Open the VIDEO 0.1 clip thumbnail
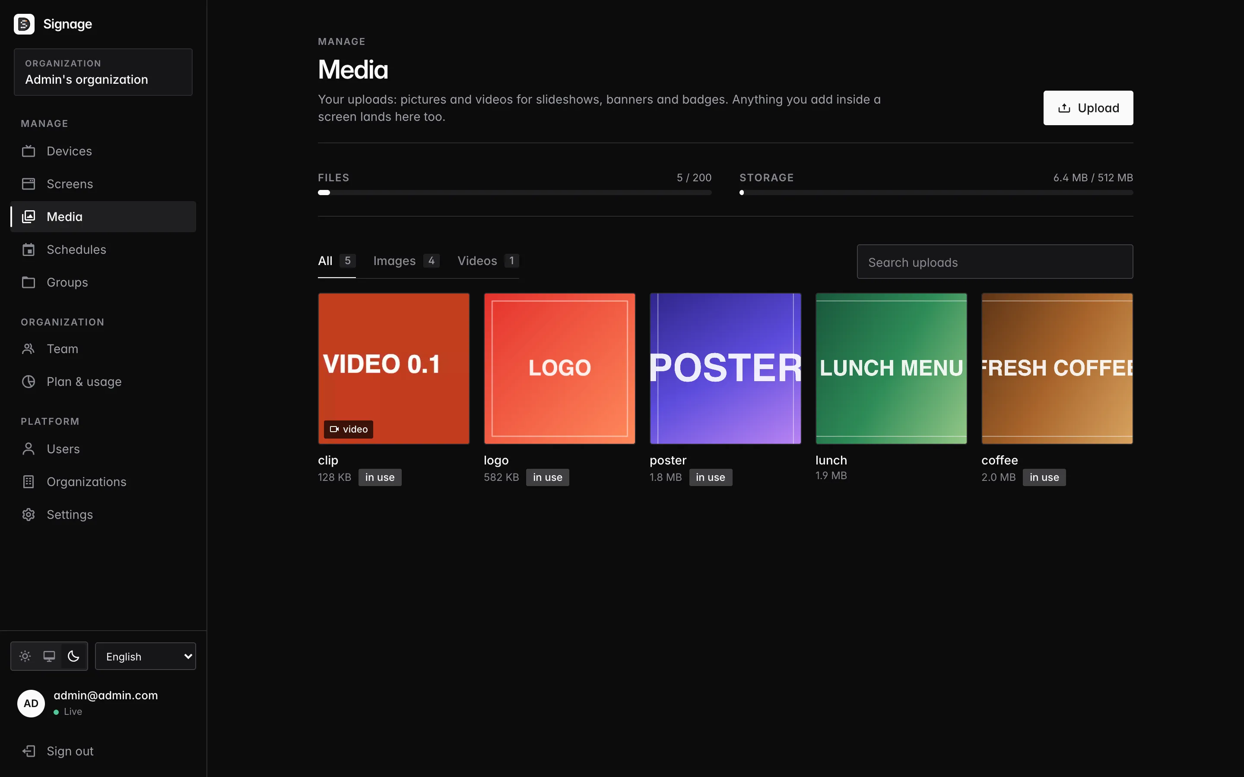This screenshot has width=1244, height=777. coord(394,369)
